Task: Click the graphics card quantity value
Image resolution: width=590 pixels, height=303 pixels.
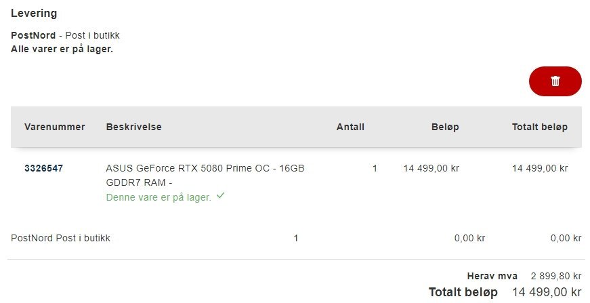Action: [375, 168]
